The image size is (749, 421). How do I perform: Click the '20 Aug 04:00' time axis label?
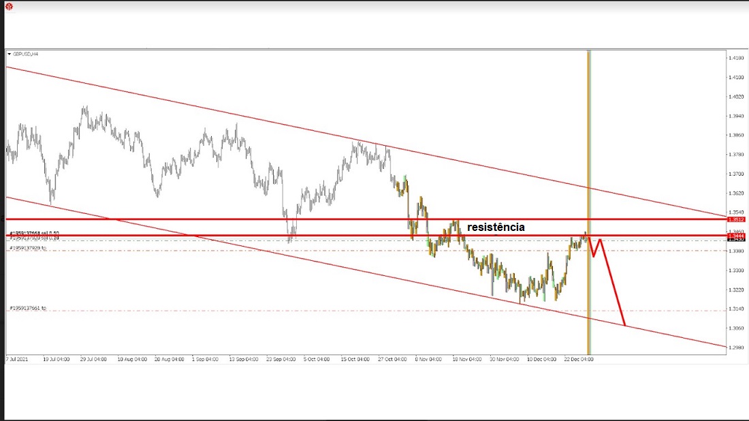coord(169,359)
